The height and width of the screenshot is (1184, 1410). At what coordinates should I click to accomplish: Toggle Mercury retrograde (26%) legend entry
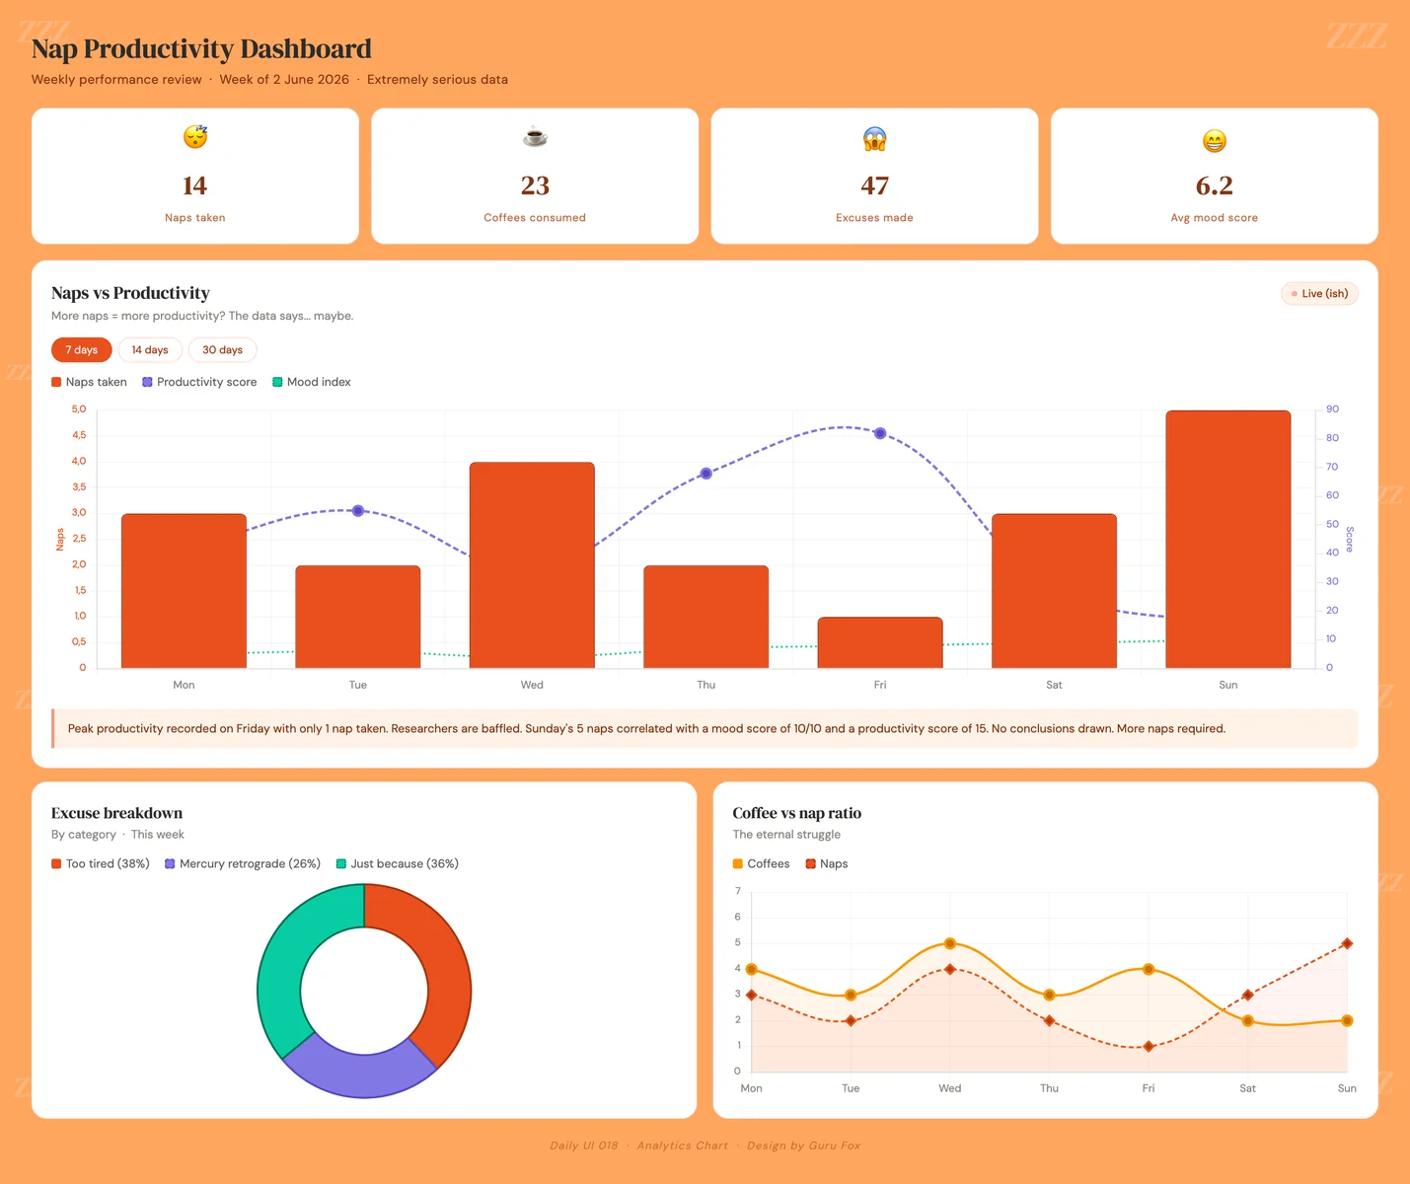pyautogui.click(x=243, y=863)
